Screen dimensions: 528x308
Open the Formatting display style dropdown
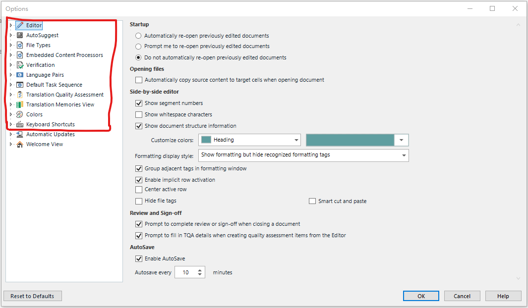303,155
